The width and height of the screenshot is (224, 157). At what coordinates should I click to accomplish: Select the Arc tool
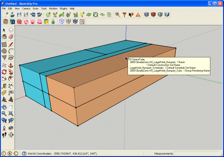(x=11, y=51)
